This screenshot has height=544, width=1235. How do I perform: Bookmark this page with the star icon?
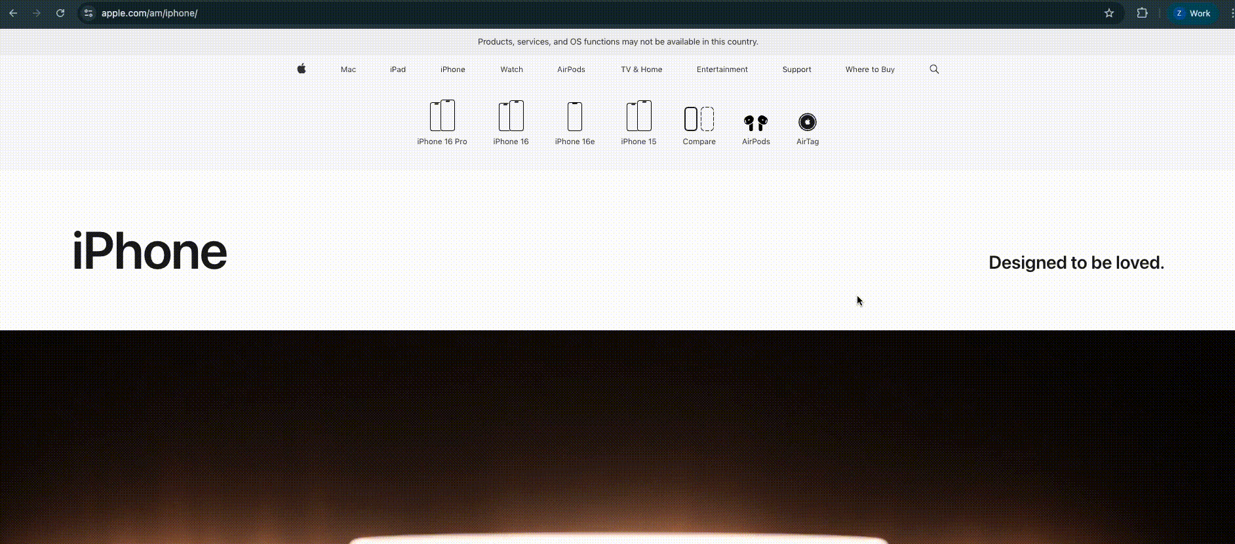click(1109, 13)
